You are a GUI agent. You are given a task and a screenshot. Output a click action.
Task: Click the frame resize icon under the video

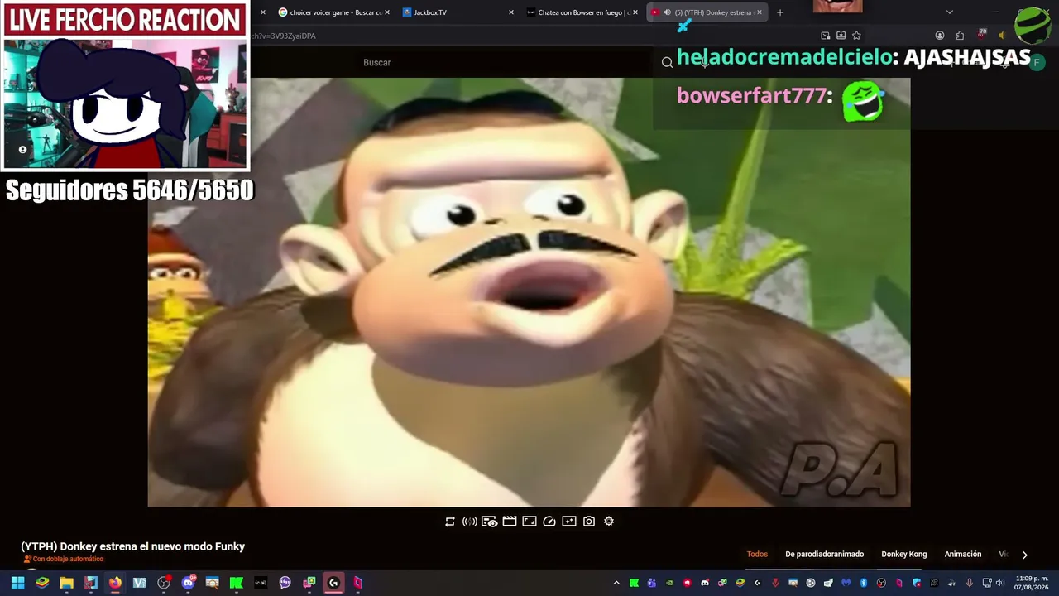point(529,521)
